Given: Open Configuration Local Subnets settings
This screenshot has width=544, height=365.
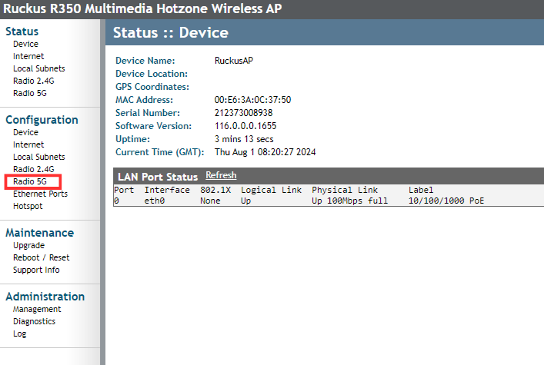Looking at the screenshot, I should (38, 157).
